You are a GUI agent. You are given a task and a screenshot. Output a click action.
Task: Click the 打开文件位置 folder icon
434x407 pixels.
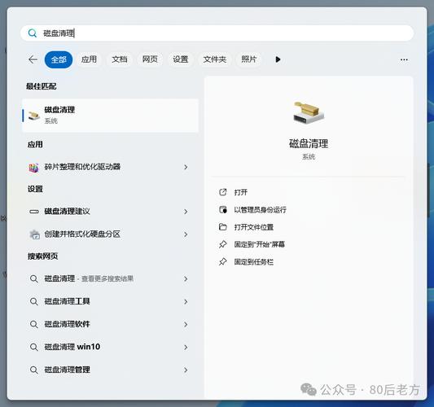(223, 227)
